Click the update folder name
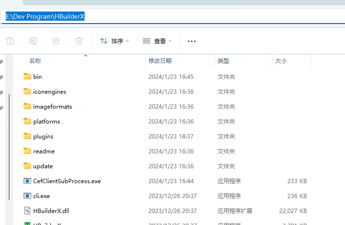The image size is (345, 225). (43, 166)
